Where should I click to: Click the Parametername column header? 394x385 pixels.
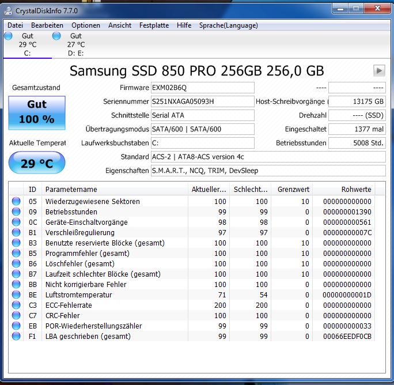[115, 190]
